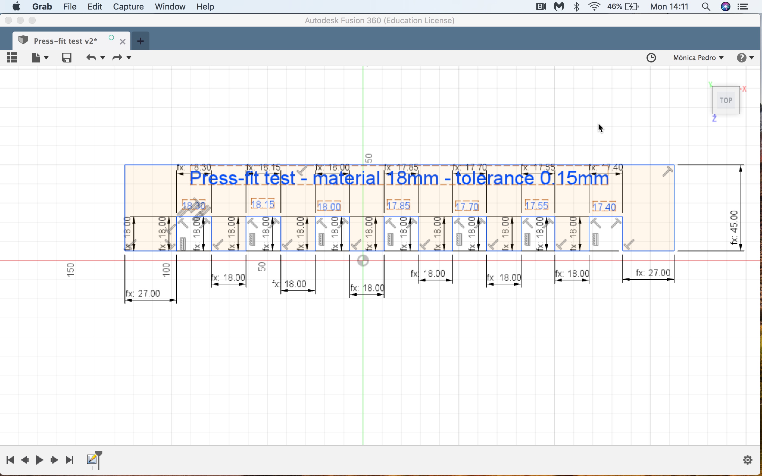This screenshot has height=476, width=762.
Task: Select the 17.70 slot label text
Action: 467,207
